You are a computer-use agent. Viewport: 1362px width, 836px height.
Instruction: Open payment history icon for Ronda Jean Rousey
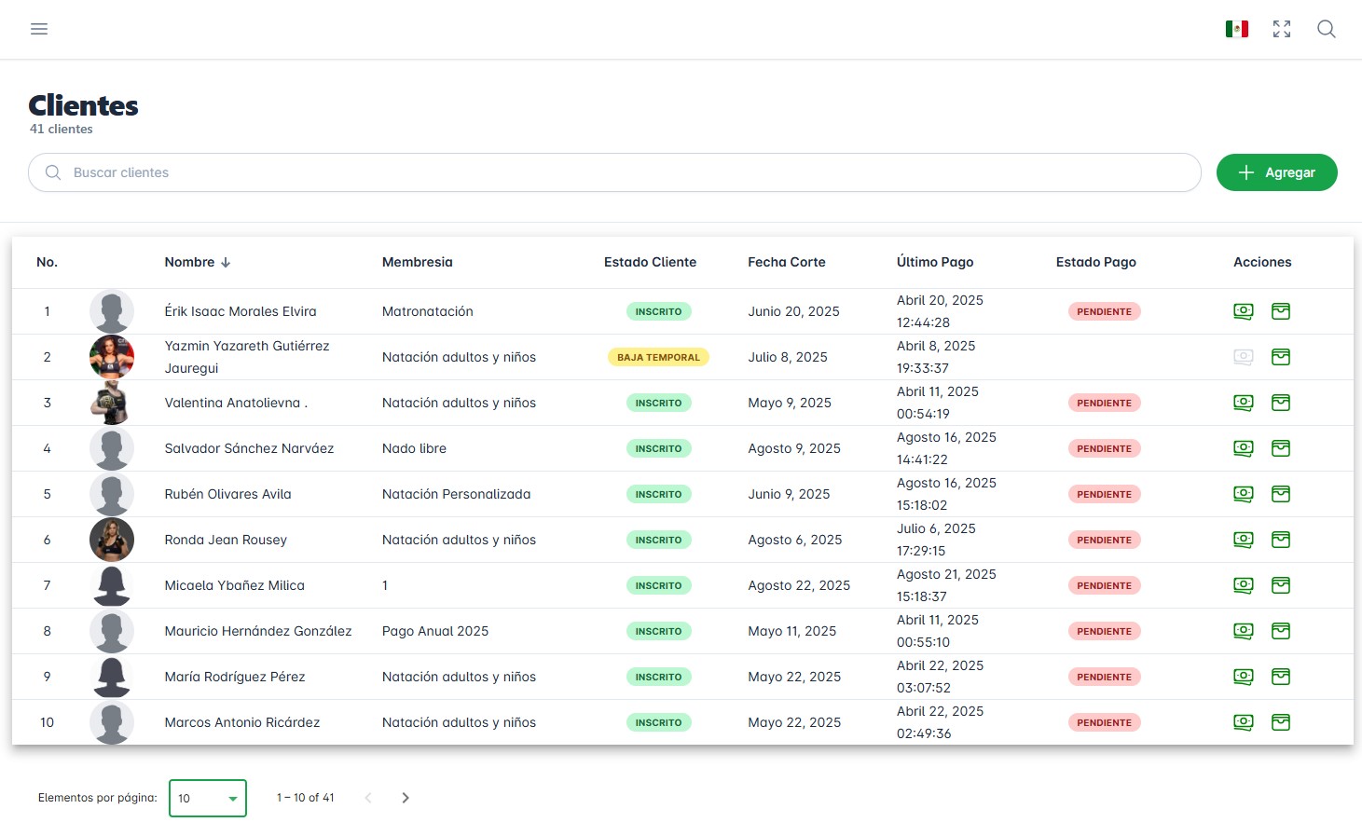tap(1281, 540)
